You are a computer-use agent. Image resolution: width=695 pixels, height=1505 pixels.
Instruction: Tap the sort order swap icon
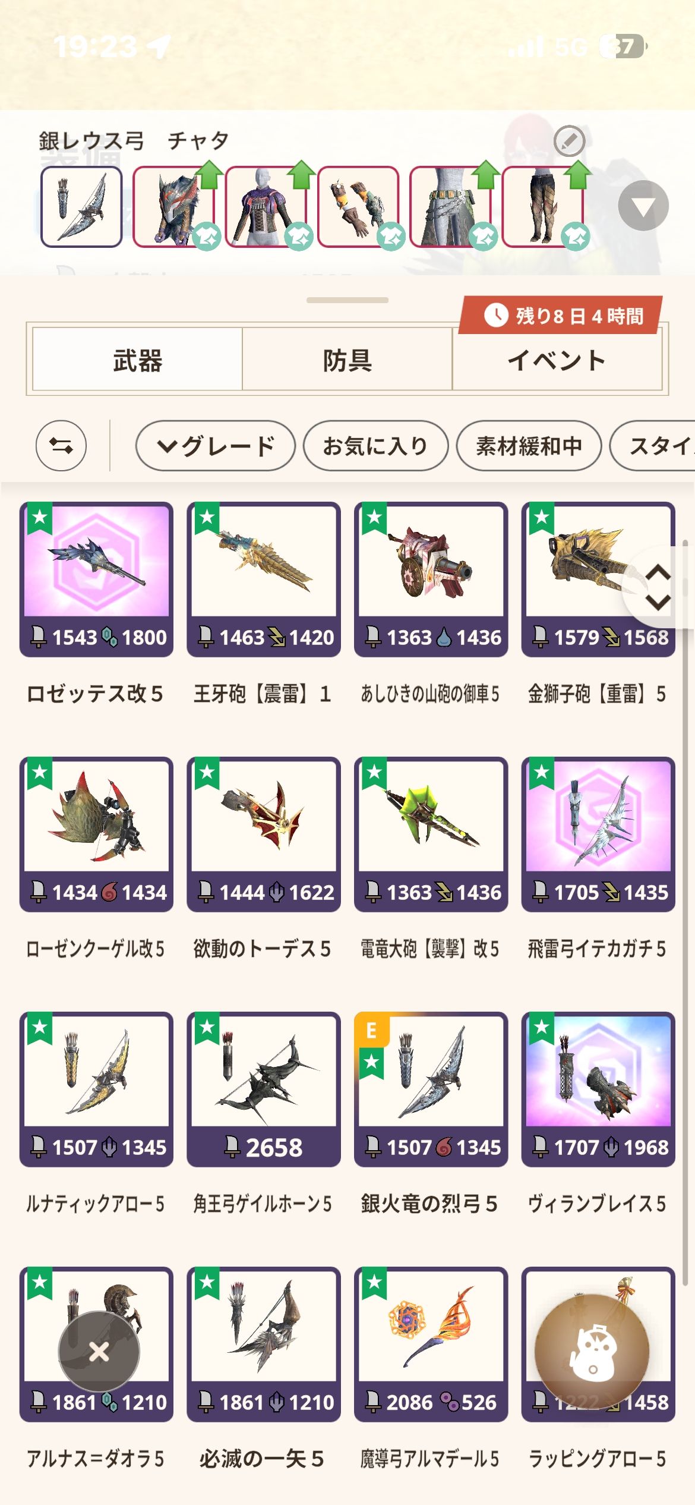click(x=61, y=446)
